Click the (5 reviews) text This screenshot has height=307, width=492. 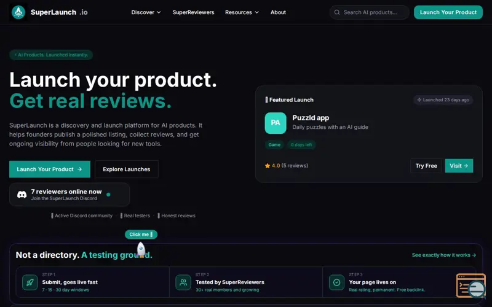coord(295,165)
